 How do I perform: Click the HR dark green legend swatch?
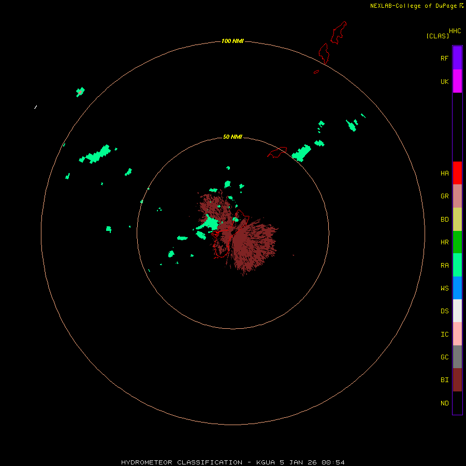pos(457,242)
